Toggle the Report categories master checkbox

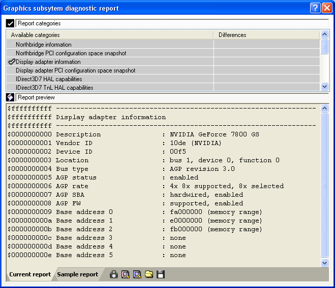coord(10,23)
